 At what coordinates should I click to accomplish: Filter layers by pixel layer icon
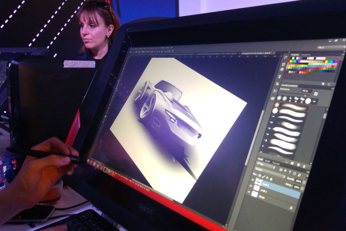281,169
